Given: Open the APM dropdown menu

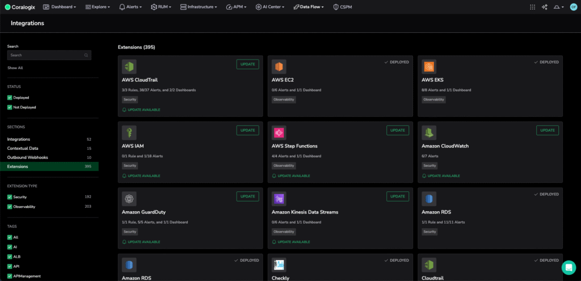Looking at the screenshot, I should click(236, 7).
